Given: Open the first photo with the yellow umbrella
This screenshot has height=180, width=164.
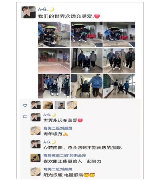Looking at the screenshot, I should point(54,34).
